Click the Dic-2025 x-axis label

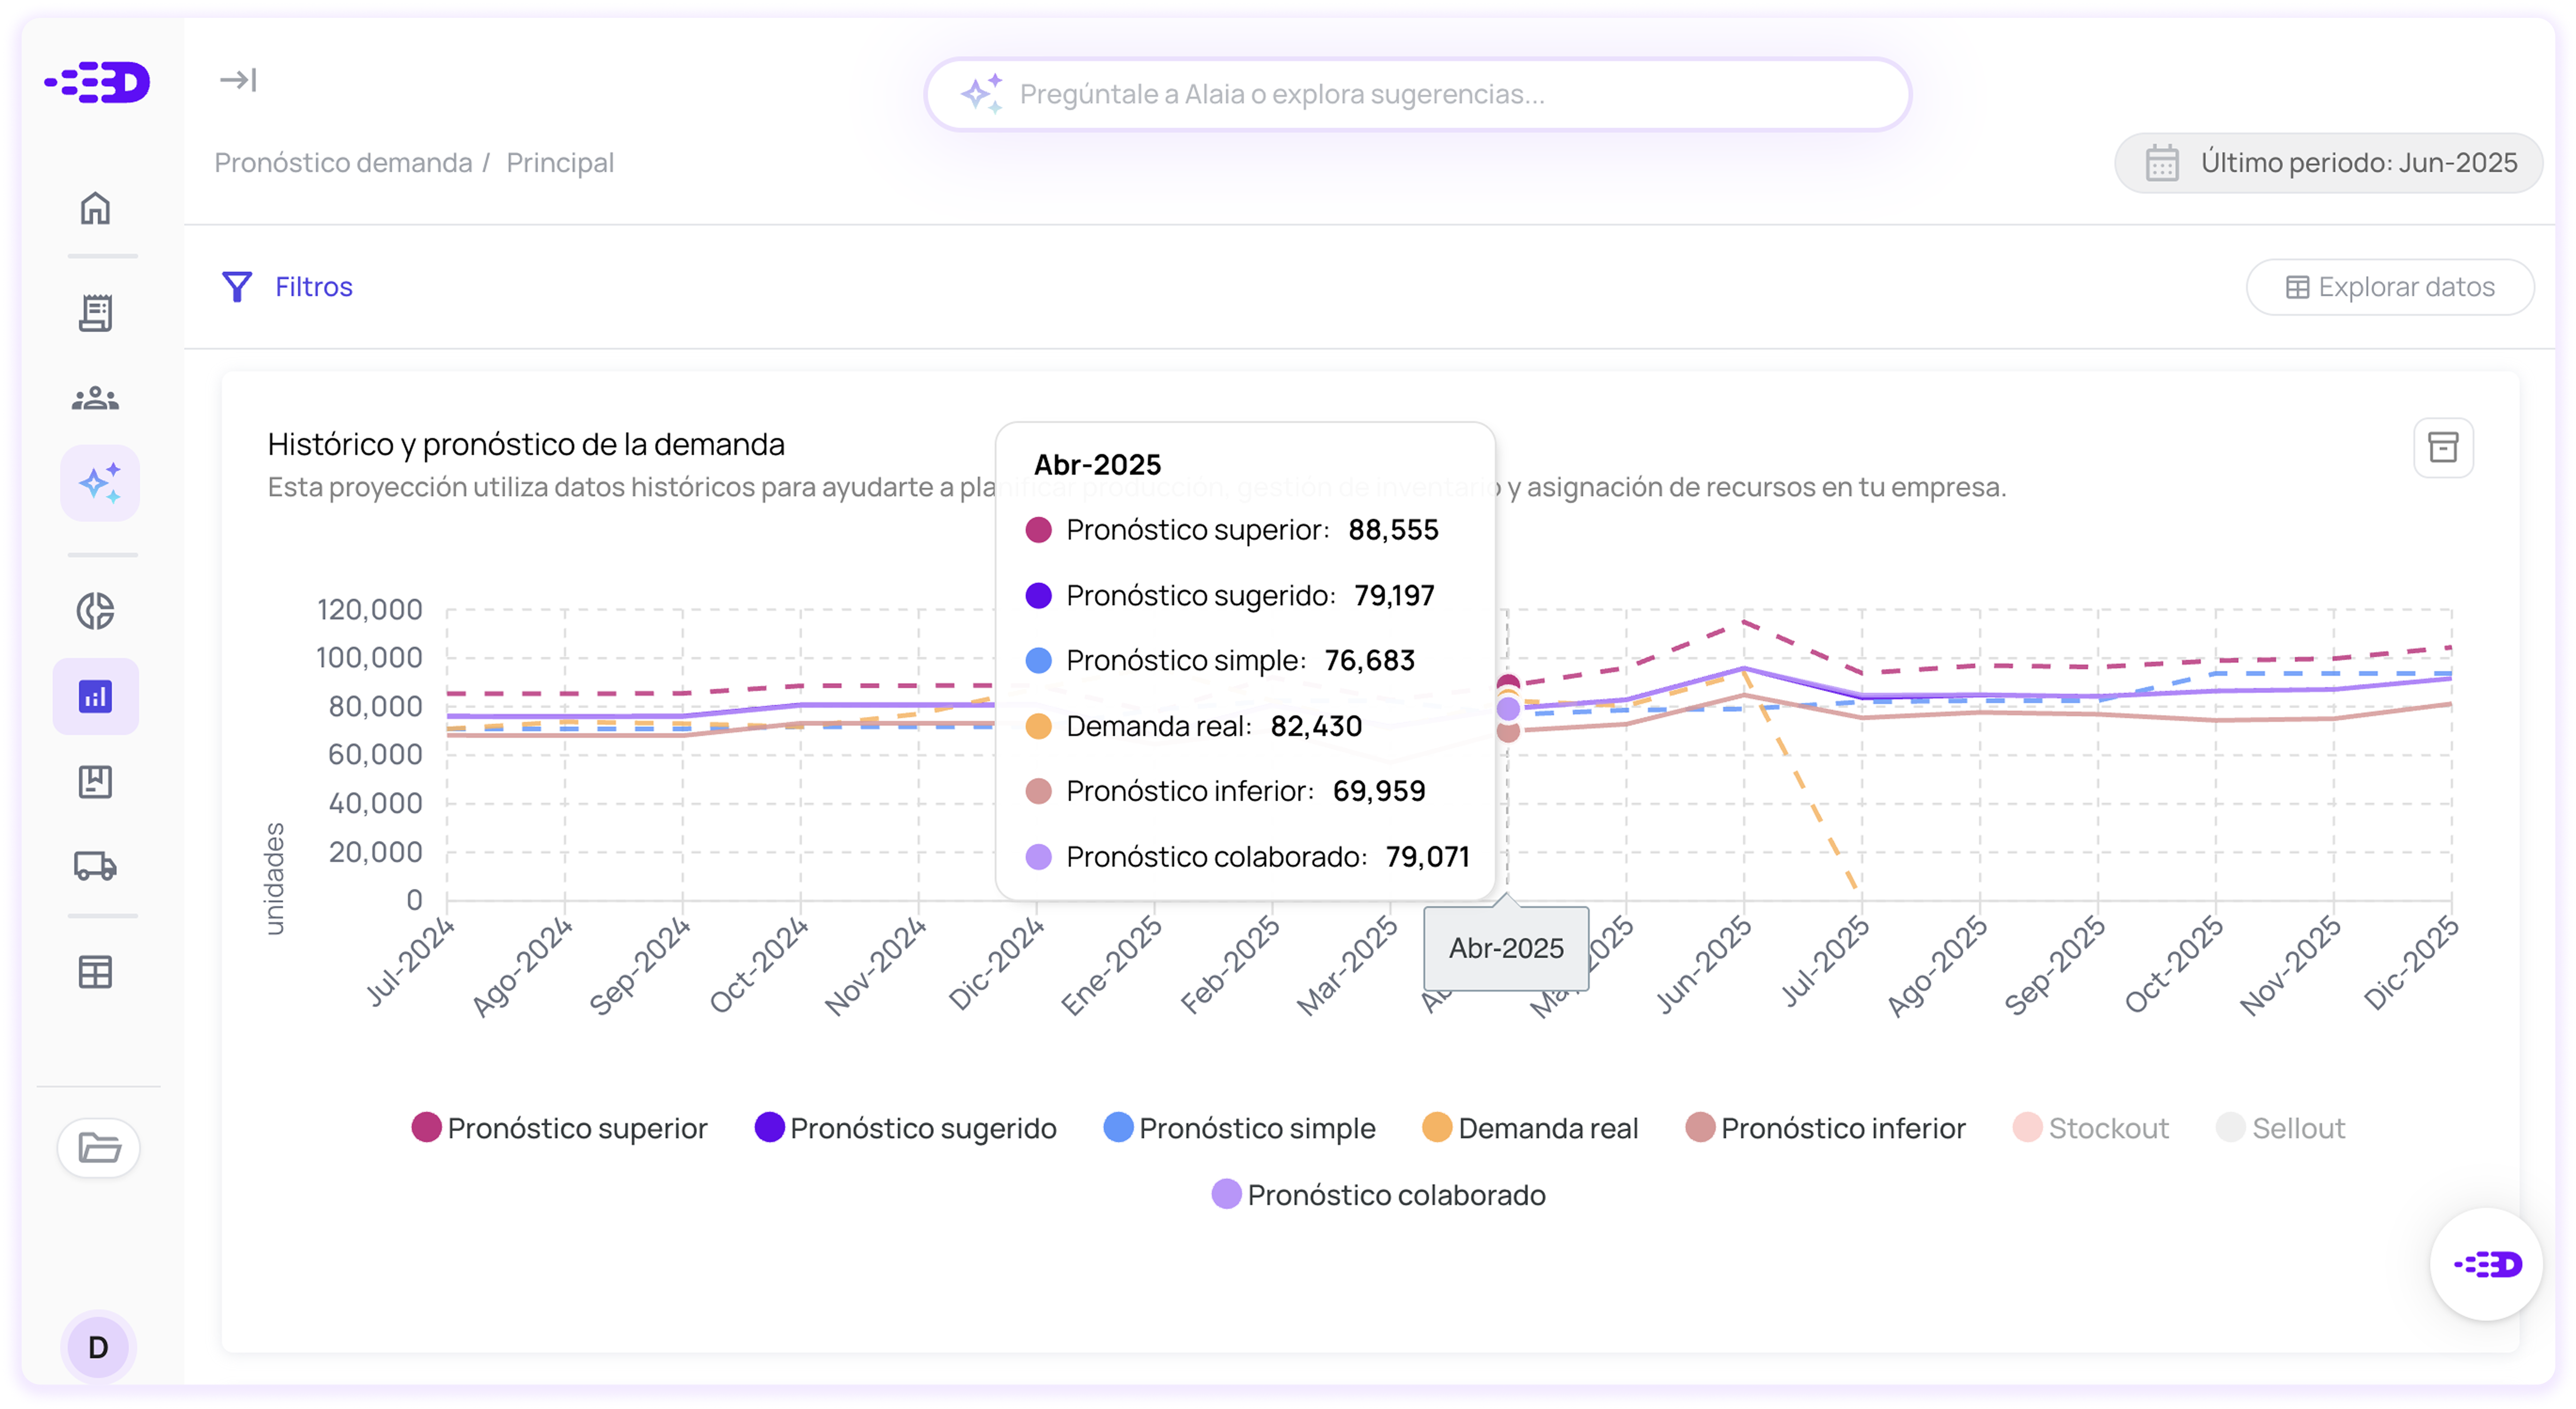2410,963
